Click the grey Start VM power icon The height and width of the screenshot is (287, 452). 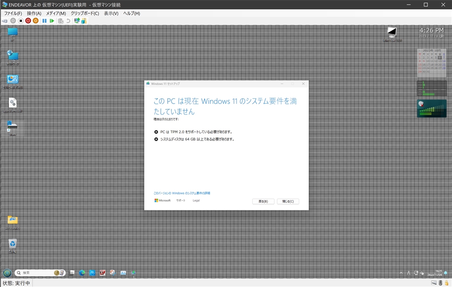tap(13, 21)
